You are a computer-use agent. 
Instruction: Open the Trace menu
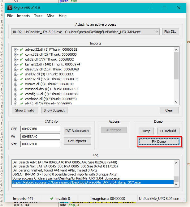(x=38, y=16)
